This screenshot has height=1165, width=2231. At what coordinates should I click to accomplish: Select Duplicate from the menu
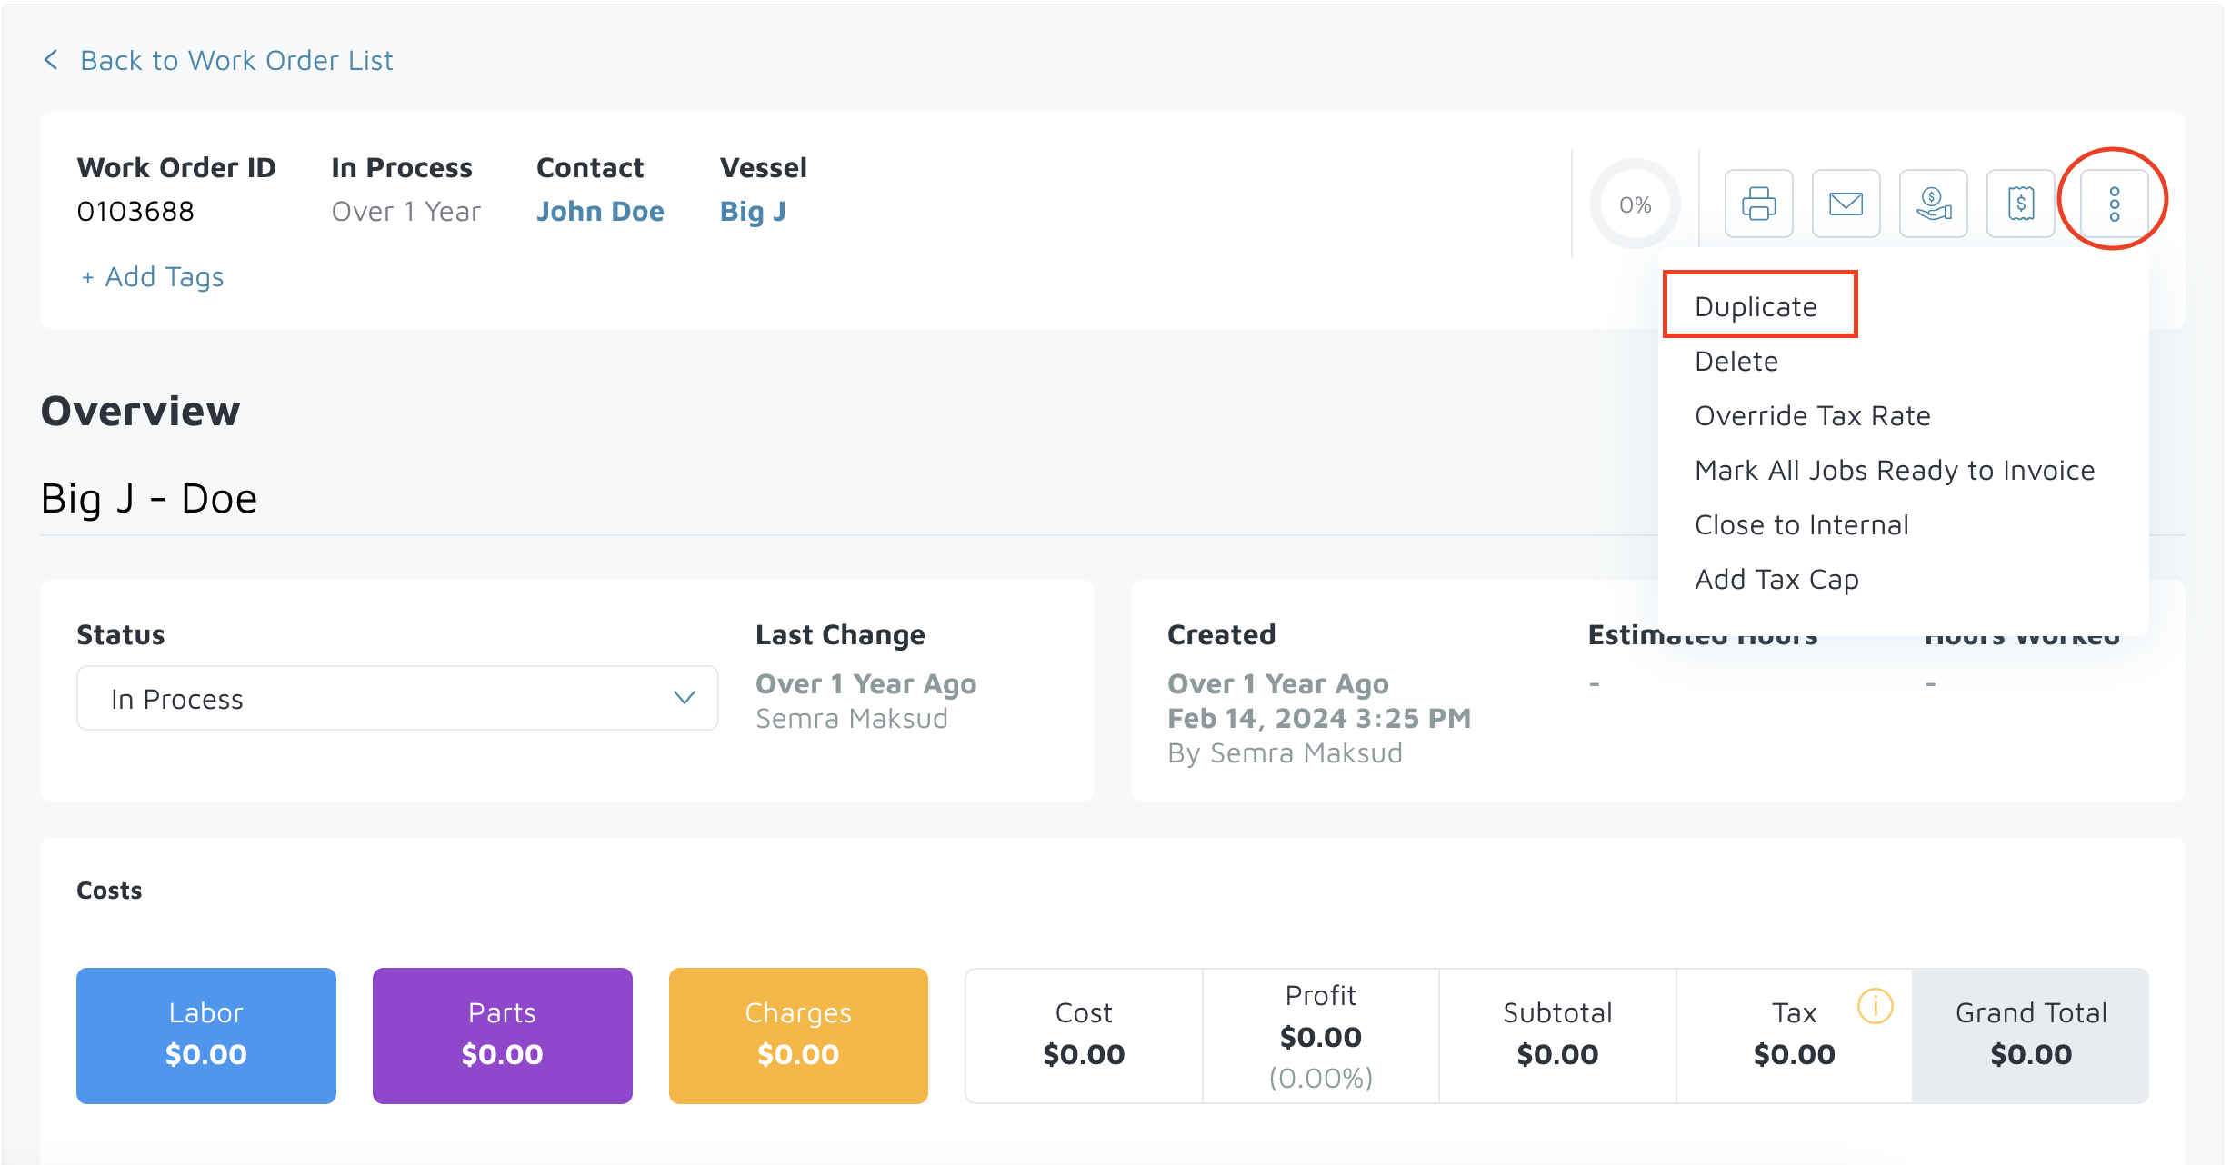point(1756,306)
